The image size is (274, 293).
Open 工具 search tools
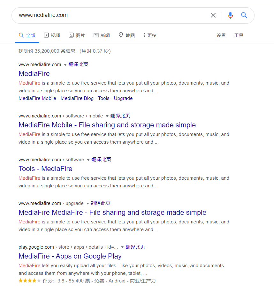coord(239,35)
